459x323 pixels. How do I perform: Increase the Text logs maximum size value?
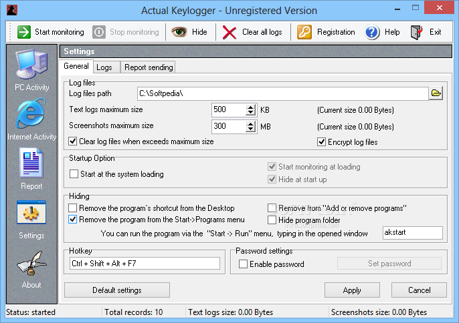[250, 107]
